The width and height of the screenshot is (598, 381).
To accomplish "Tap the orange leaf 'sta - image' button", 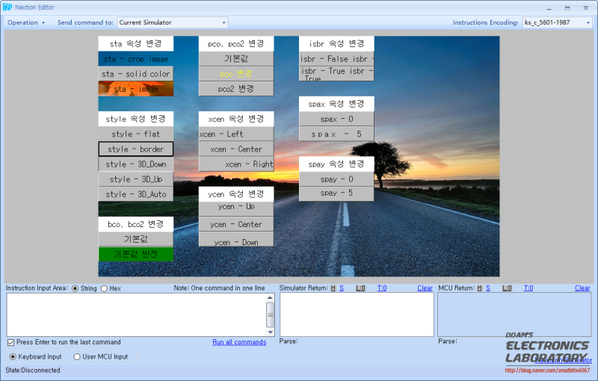I will click(136, 88).
